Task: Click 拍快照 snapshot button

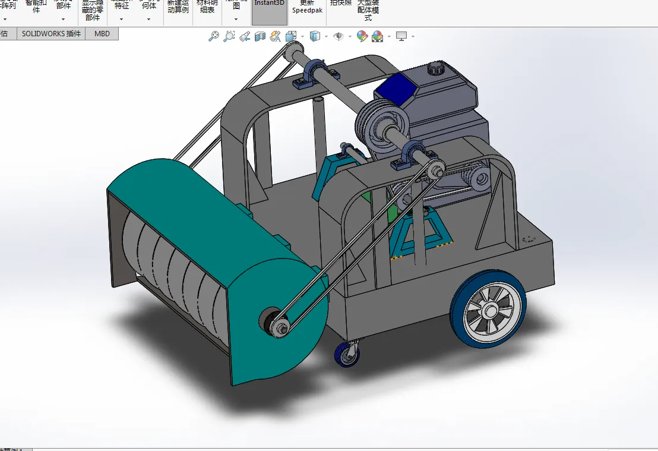Action: click(x=341, y=4)
